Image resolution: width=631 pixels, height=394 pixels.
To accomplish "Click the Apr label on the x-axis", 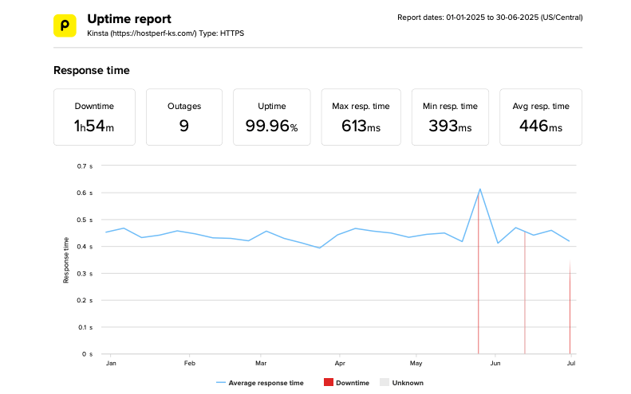I will (x=339, y=363).
